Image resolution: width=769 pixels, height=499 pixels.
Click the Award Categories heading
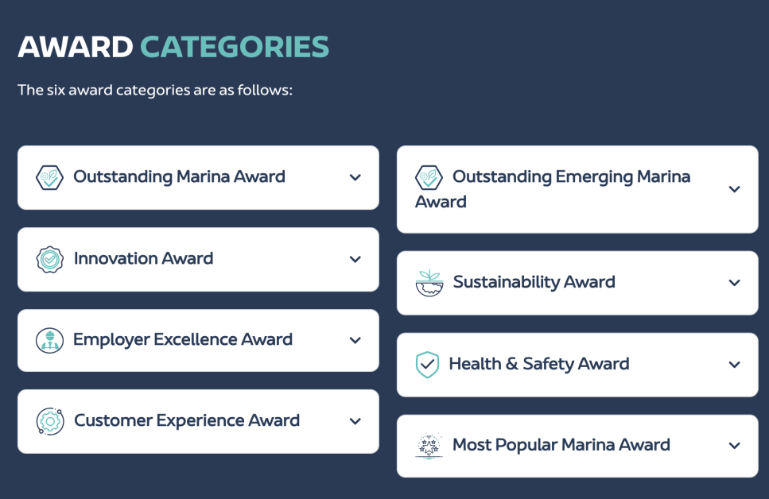click(173, 47)
